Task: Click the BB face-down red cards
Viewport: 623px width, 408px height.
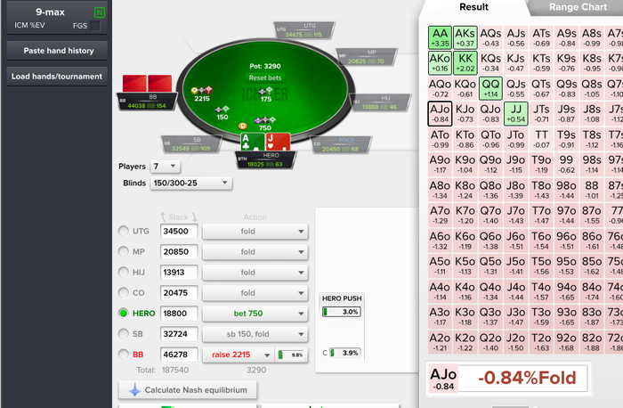Action: pyautogui.click(x=147, y=84)
